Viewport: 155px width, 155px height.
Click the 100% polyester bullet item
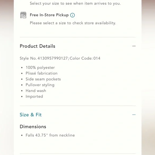point(40,68)
